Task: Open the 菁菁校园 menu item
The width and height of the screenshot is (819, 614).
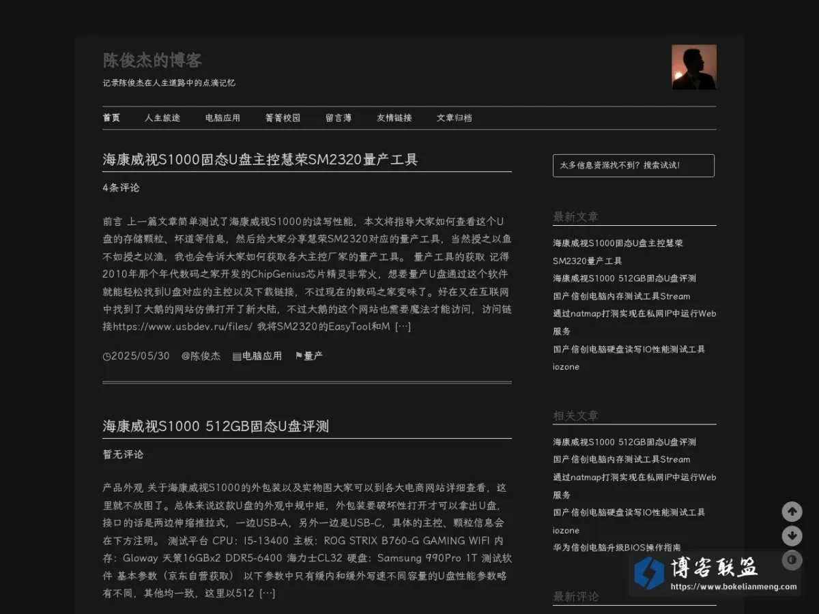Action: point(283,118)
